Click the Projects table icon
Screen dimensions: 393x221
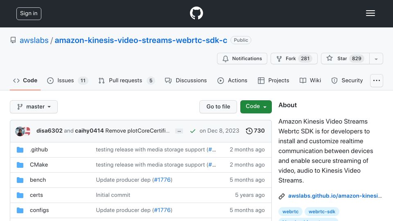pyautogui.click(x=261, y=81)
